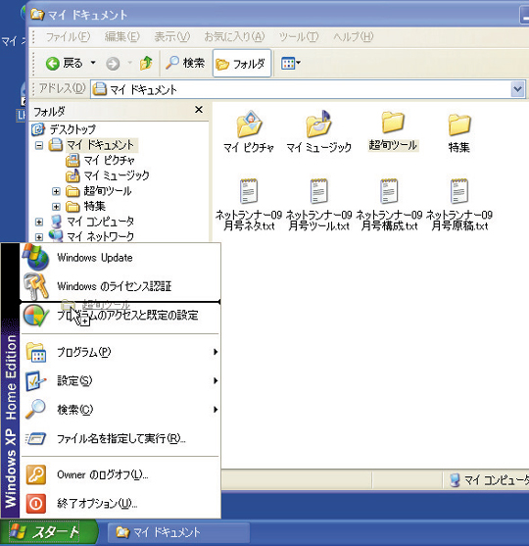Select マイ ネットワーク in the tree
This screenshot has width=529, height=546.
pyautogui.click(x=100, y=236)
